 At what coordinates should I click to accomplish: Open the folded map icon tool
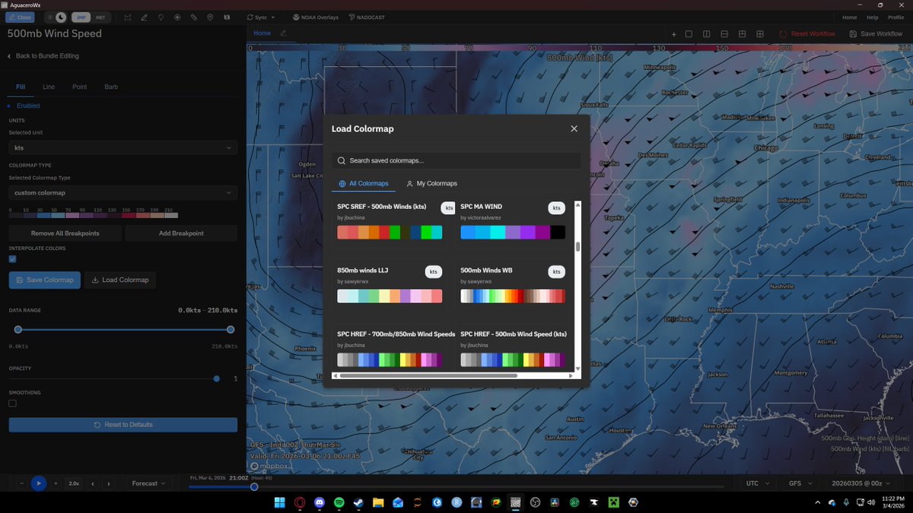[x=227, y=17]
